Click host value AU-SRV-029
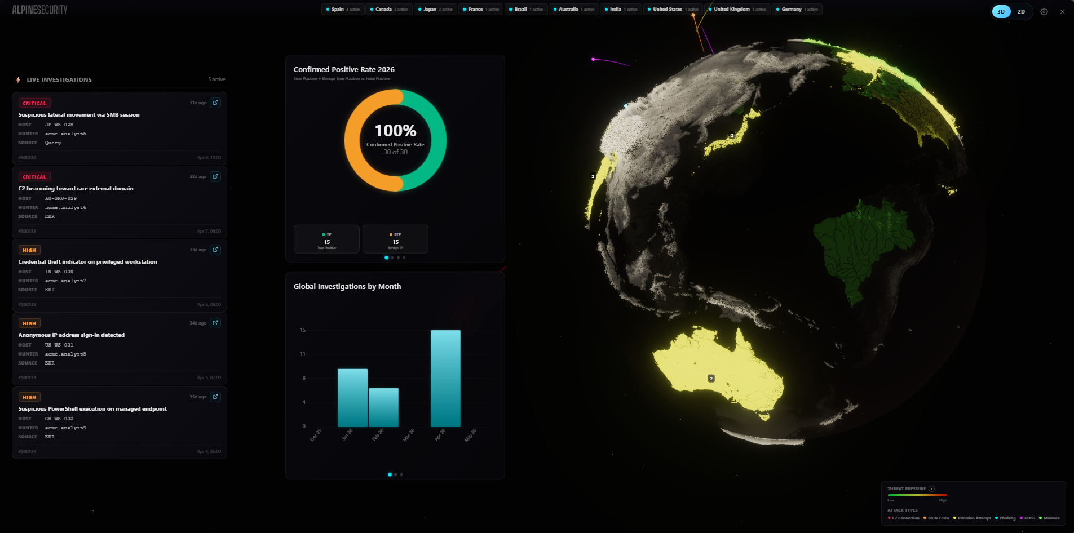 click(61, 198)
